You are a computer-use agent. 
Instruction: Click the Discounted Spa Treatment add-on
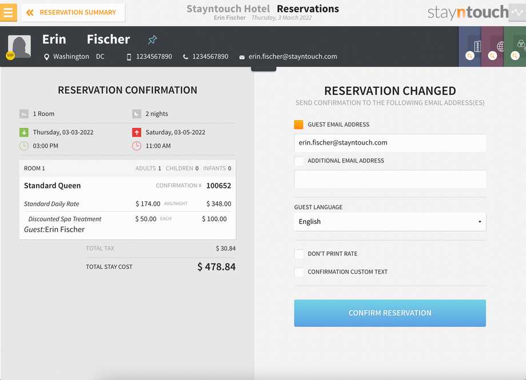pos(65,219)
